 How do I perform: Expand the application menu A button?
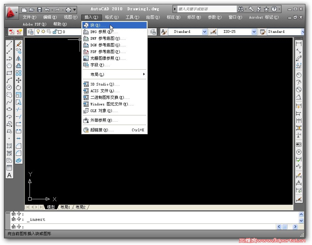(12, 13)
